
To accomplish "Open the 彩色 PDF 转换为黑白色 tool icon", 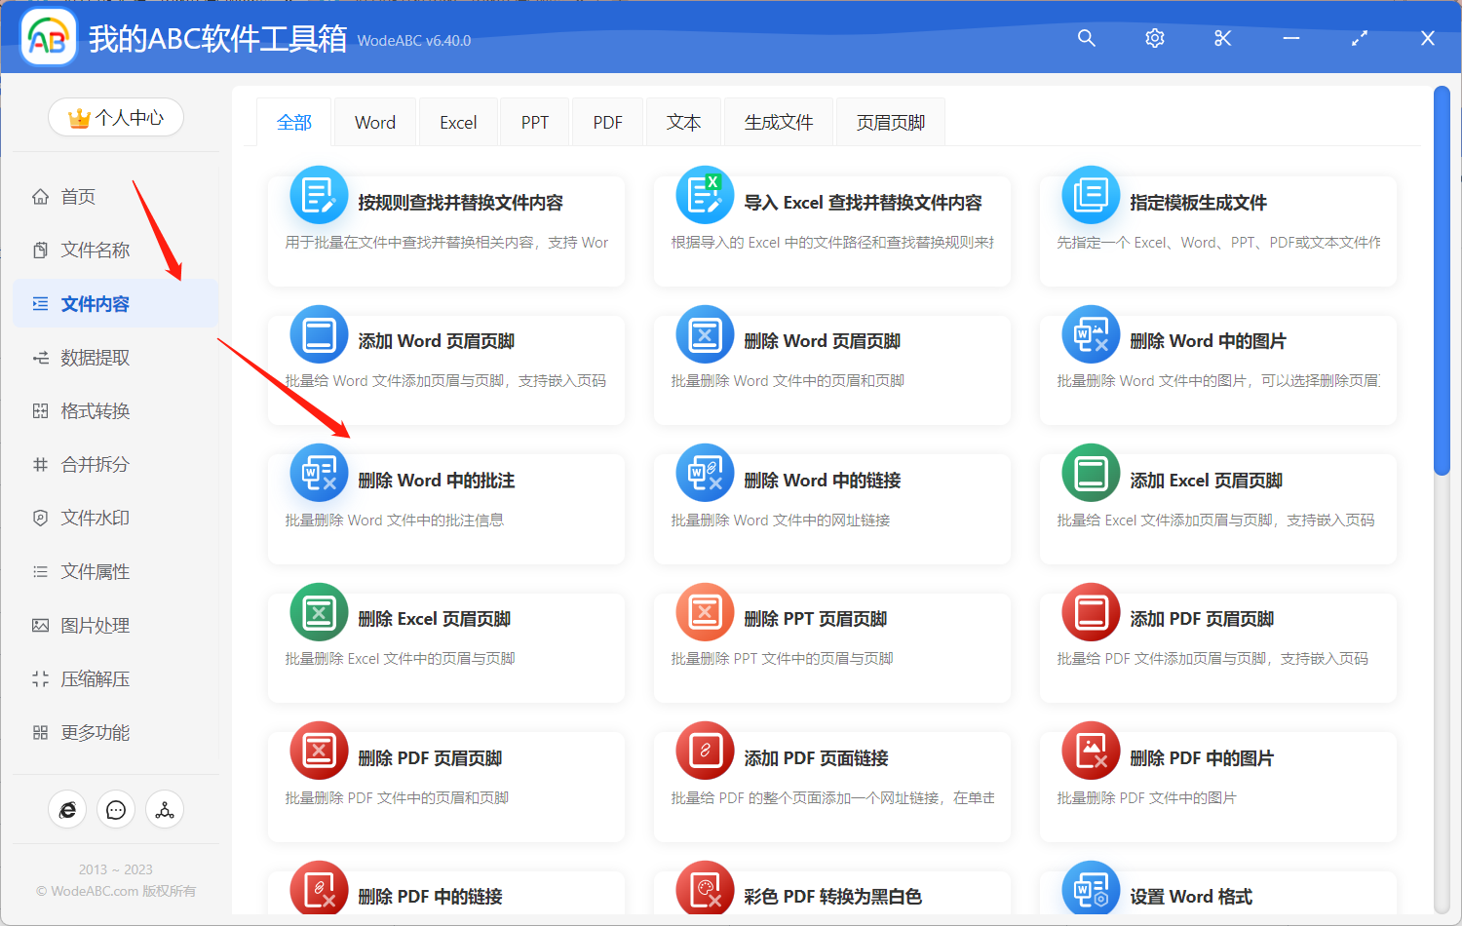I will click(704, 889).
